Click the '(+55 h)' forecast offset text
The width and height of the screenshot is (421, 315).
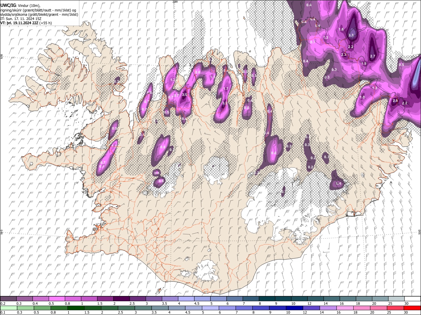[x=46, y=23]
